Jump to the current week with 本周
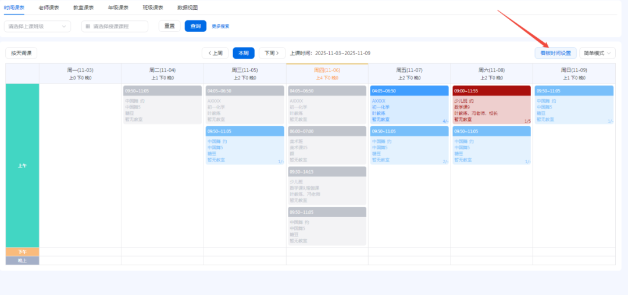This screenshot has height=295, width=628. [x=243, y=53]
